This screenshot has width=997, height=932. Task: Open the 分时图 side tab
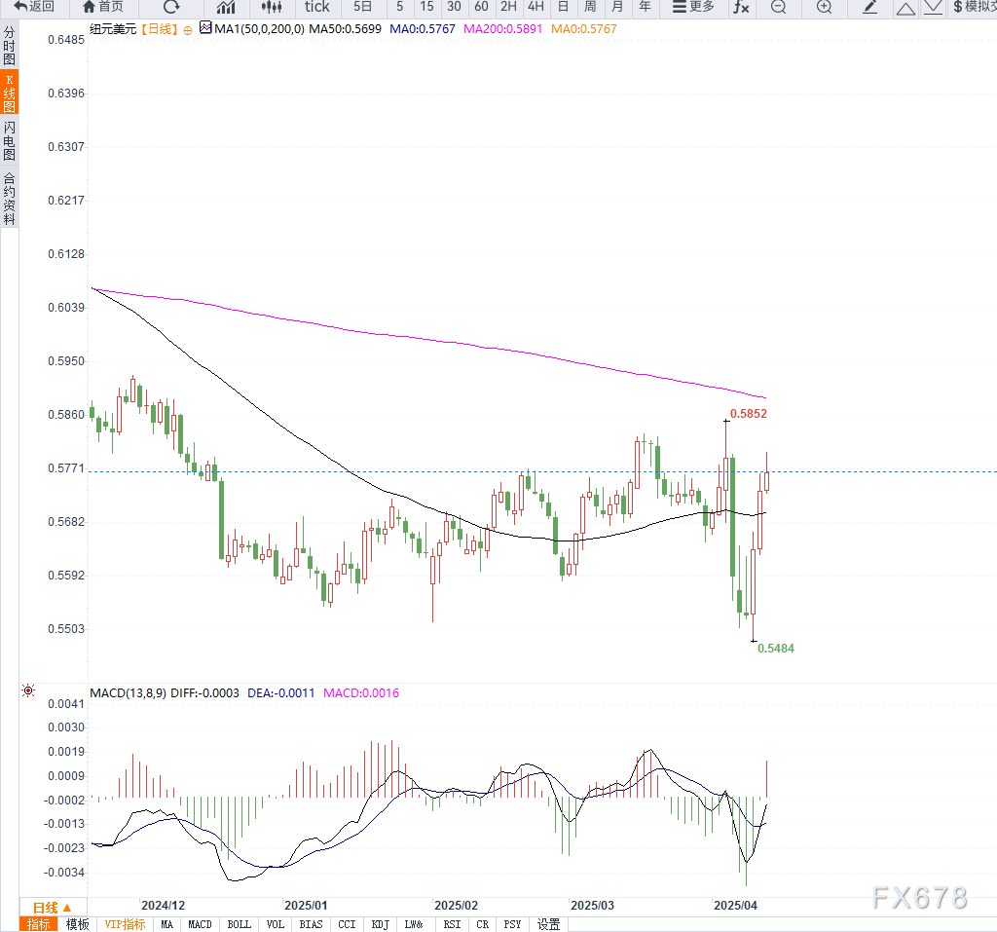point(9,46)
